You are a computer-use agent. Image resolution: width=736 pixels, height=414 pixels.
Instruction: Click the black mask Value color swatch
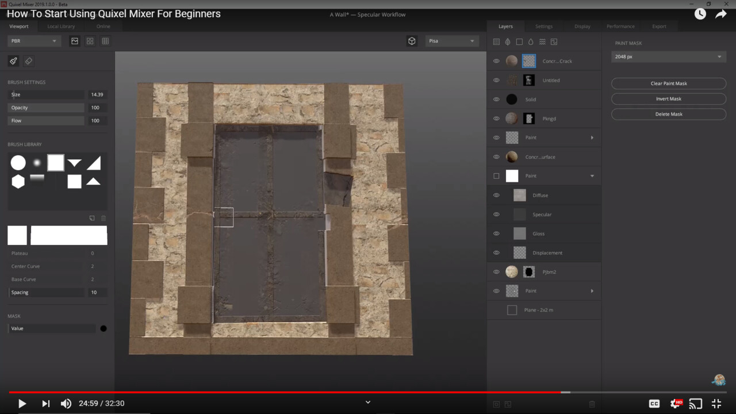(x=103, y=328)
